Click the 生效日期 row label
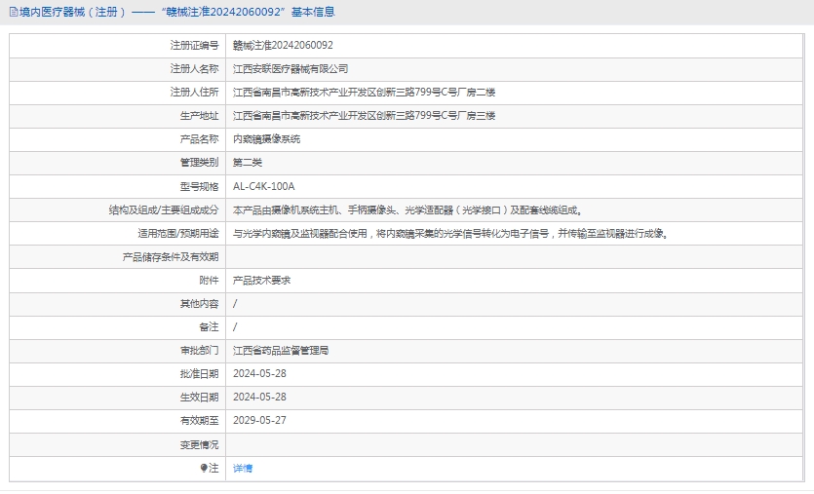 [x=199, y=398]
